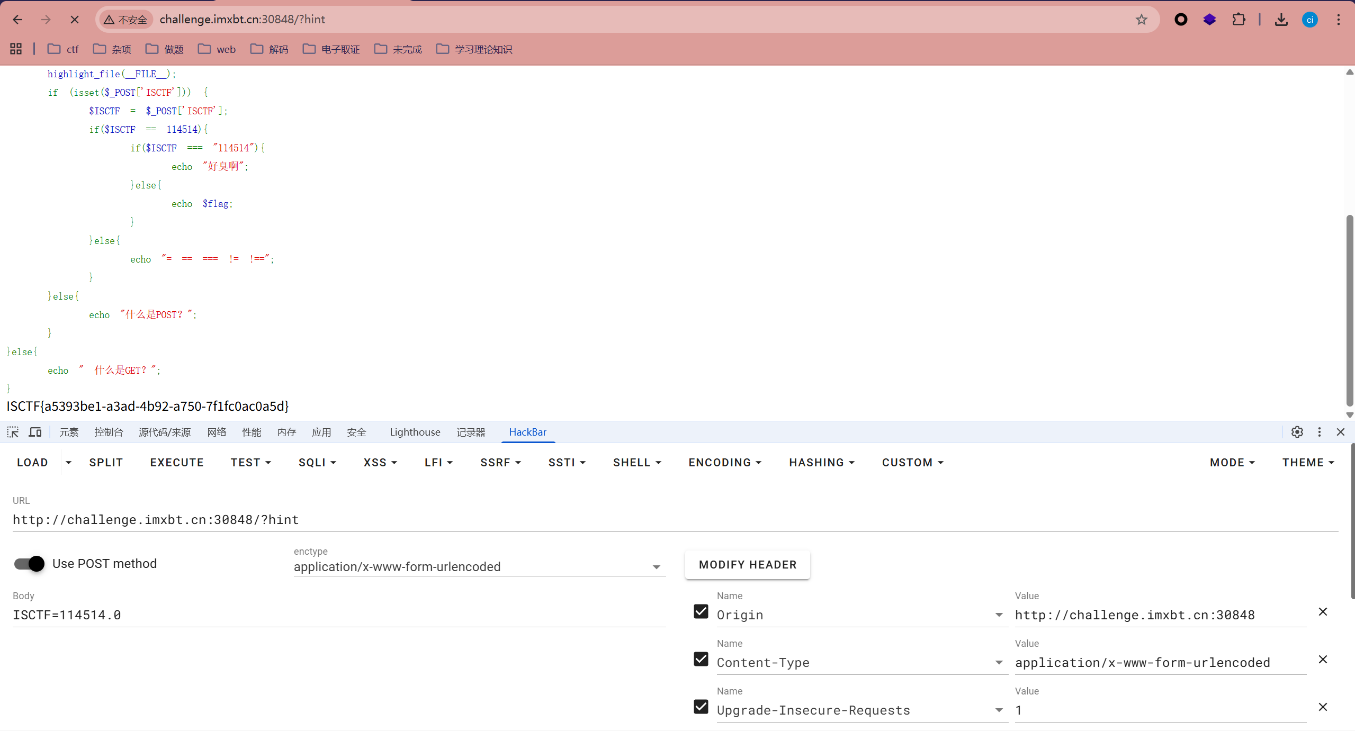Remove the Origin header row
The image size is (1355, 731).
pyautogui.click(x=1323, y=612)
